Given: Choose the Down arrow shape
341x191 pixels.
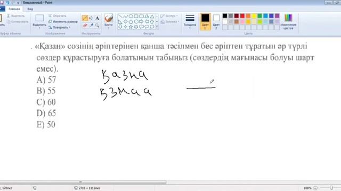Looking at the screenshot, I should tap(120, 27).
